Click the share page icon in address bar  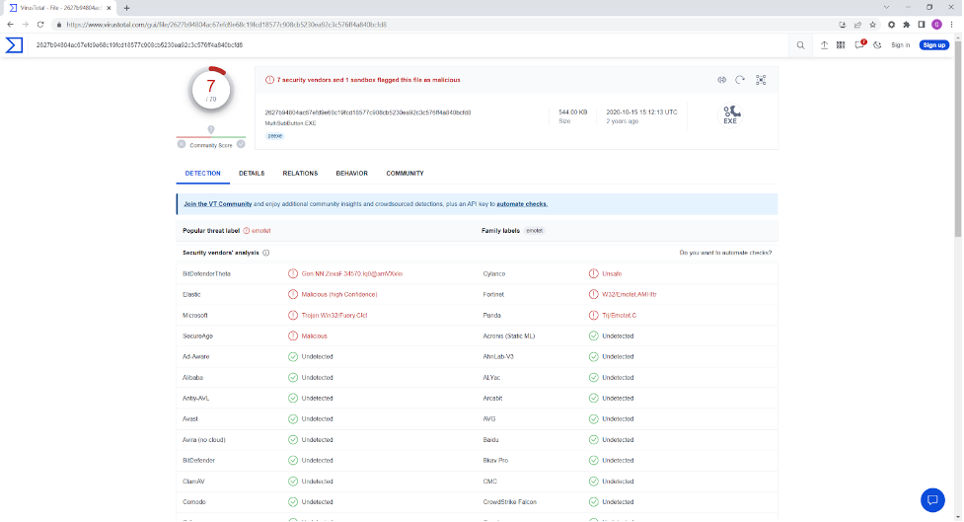coord(857,25)
